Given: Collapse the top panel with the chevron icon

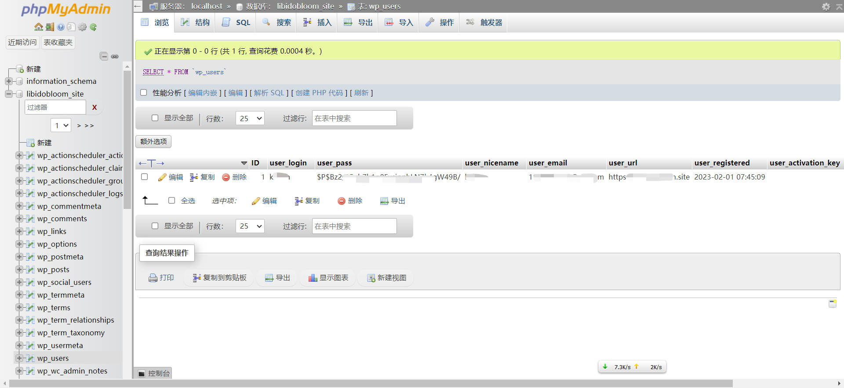Looking at the screenshot, I should point(839,6).
